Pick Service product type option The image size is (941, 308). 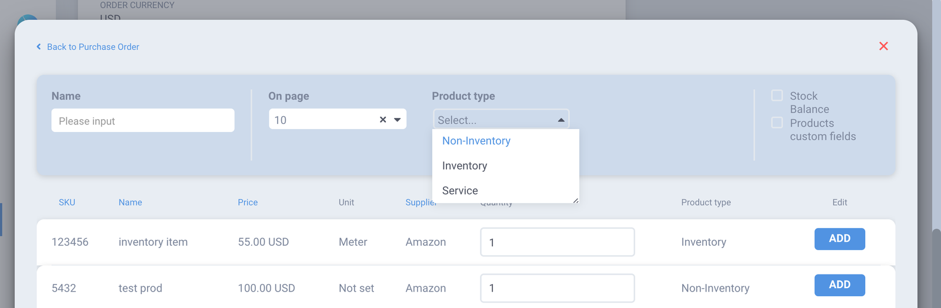[x=460, y=191]
